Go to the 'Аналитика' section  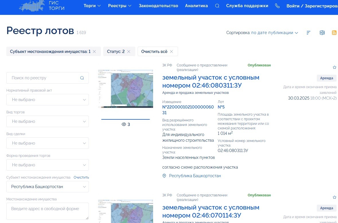tap(196, 5)
